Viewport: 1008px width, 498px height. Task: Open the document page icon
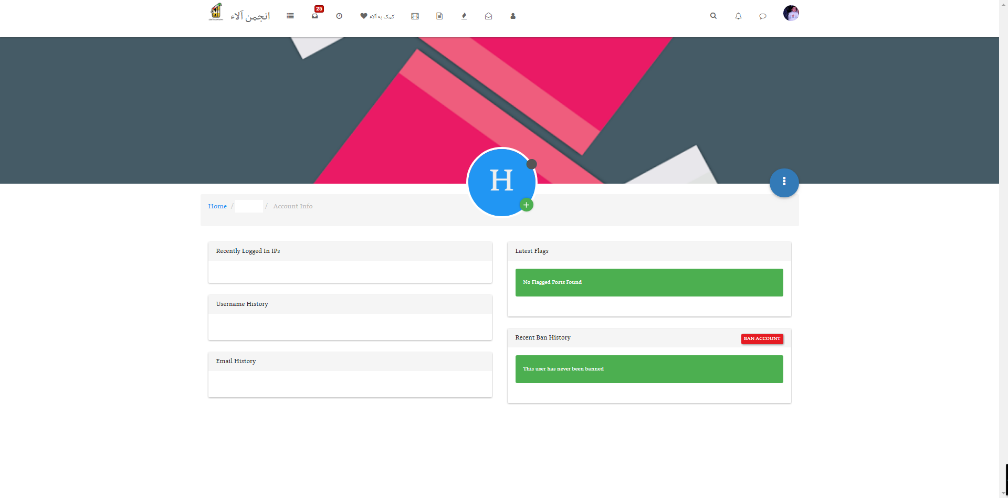(x=439, y=16)
